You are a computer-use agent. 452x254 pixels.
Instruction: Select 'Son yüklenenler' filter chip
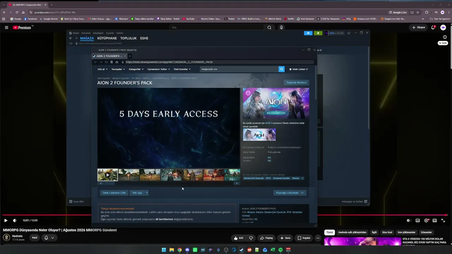tap(406, 232)
